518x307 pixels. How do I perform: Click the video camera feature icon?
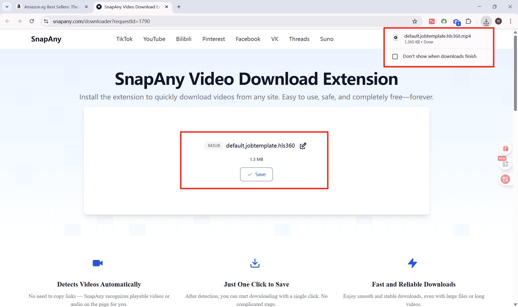(98, 263)
